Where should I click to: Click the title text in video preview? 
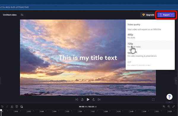(x=88, y=58)
